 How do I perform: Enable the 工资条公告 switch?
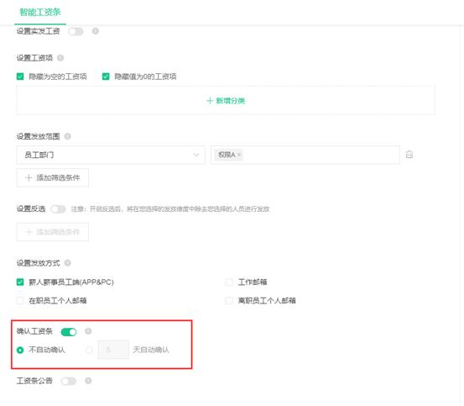pyautogui.click(x=69, y=381)
